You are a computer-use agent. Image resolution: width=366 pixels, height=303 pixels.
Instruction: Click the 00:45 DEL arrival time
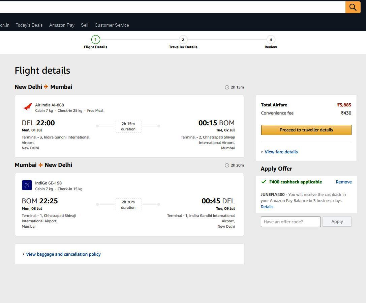[x=218, y=201]
